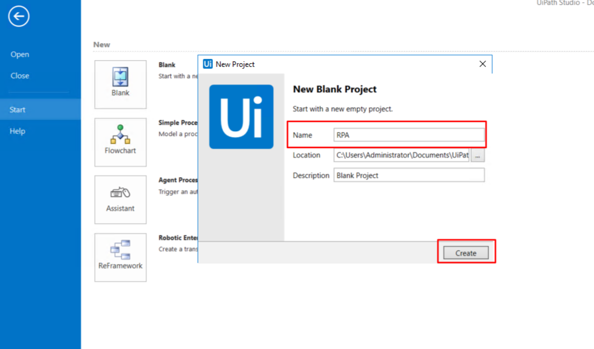This screenshot has height=349, width=594.
Task: Click the Robotic Enterprise title text
Action: point(178,237)
